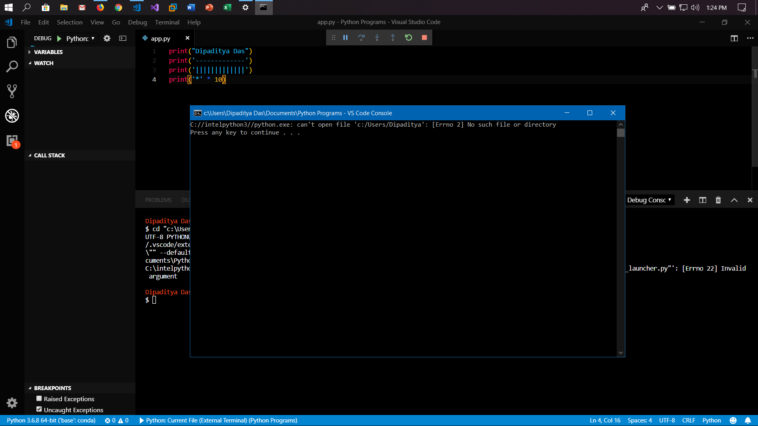Disable the Uncaught Exceptions breakpoint

[x=39, y=409]
